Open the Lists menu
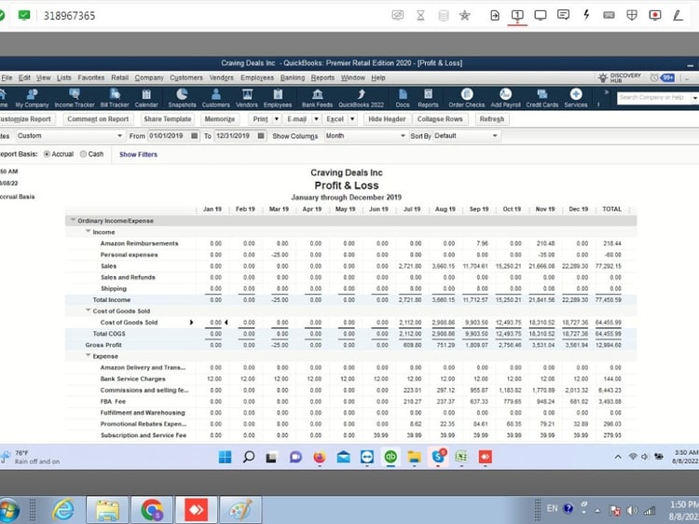 63,77
